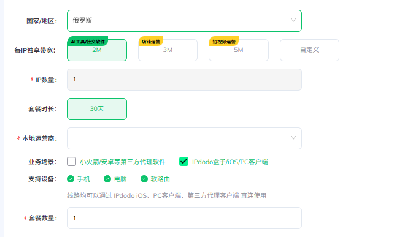Image resolution: width=394 pixels, height=237 pixels.
Task: Select the 30天 package duration
Action: (97, 109)
